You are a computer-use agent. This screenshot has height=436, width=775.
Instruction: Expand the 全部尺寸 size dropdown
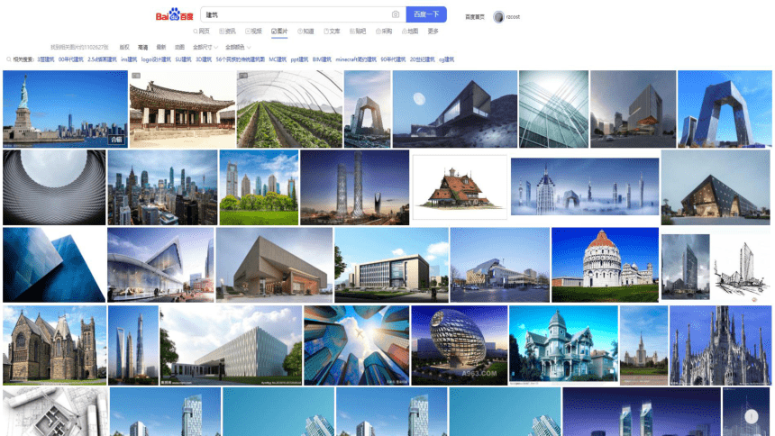point(205,48)
